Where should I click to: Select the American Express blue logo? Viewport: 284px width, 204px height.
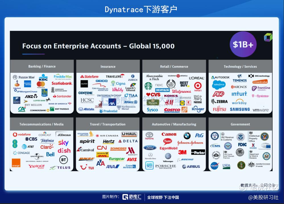[28, 84]
